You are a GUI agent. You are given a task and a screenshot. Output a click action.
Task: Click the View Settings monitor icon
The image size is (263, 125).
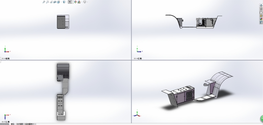[x=85, y=2]
